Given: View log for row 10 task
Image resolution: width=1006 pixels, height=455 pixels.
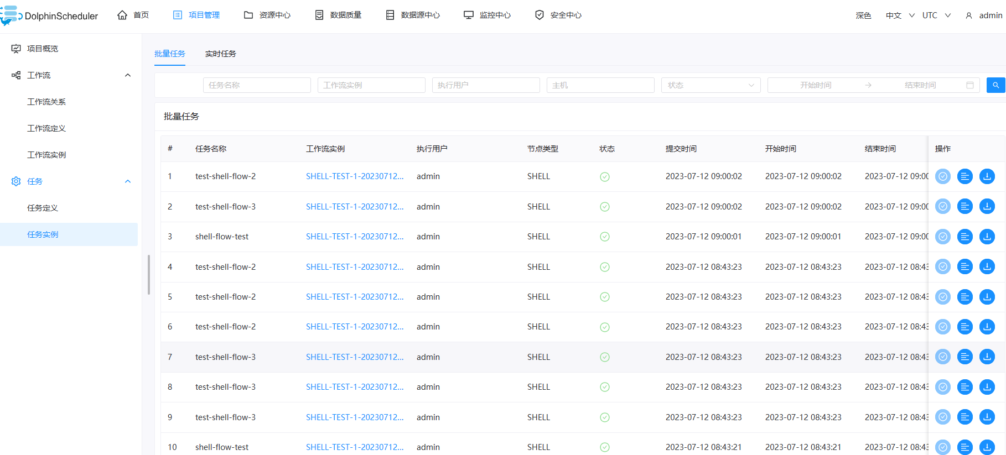Looking at the screenshot, I should tap(965, 447).
